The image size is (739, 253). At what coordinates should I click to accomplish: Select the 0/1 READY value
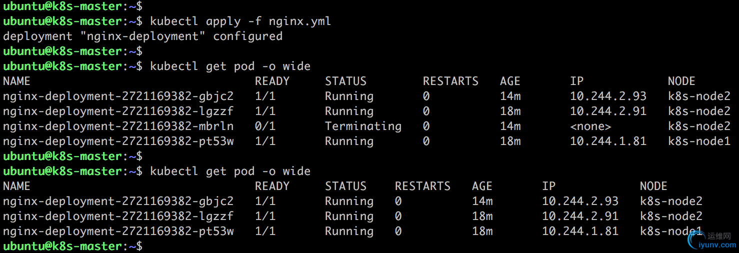tap(265, 126)
